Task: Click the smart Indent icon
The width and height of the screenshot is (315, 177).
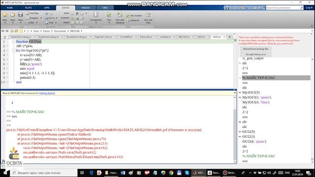Action: pyautogui.click(x=72, y=23)
